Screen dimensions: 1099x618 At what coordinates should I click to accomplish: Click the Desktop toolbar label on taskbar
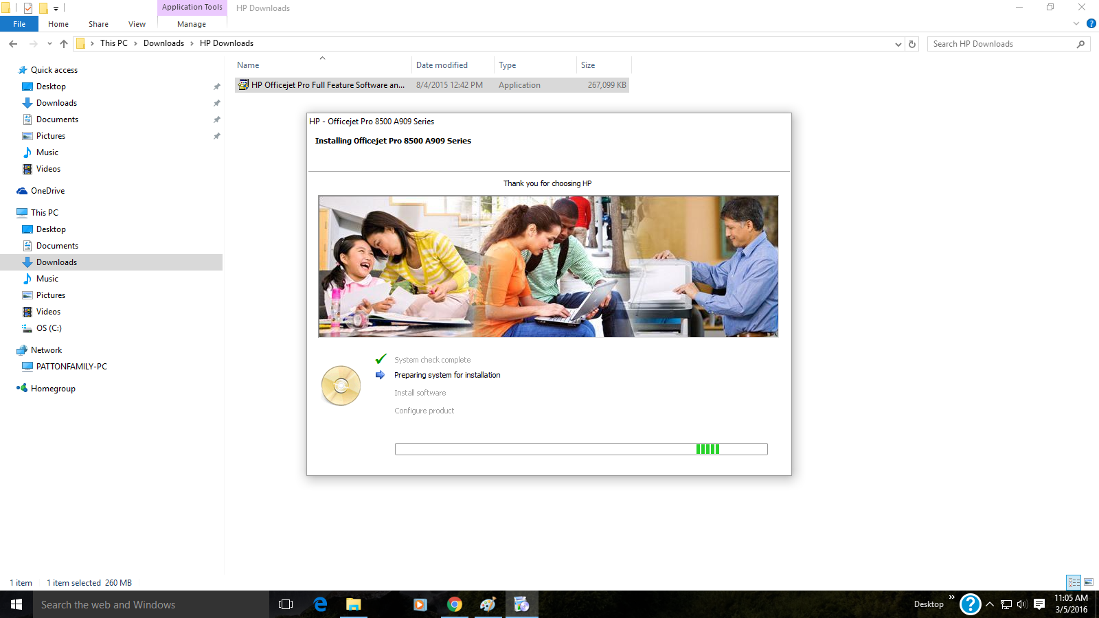[929, 604]
